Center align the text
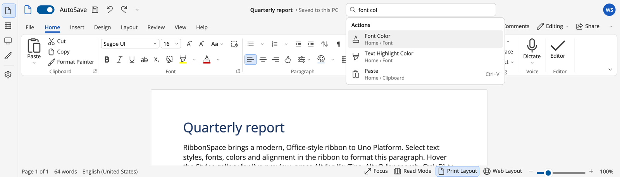Viewport: 620px width, 177px height. pyautogui.click(x=263, y=59)
